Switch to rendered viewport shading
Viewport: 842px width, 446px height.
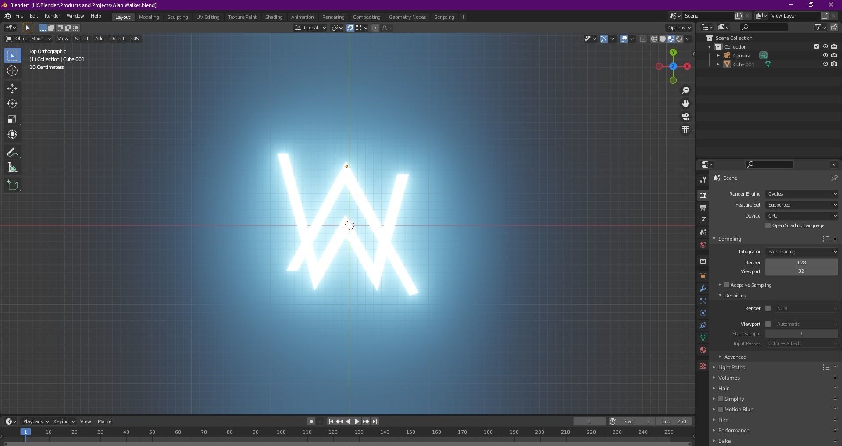(679, 39)
